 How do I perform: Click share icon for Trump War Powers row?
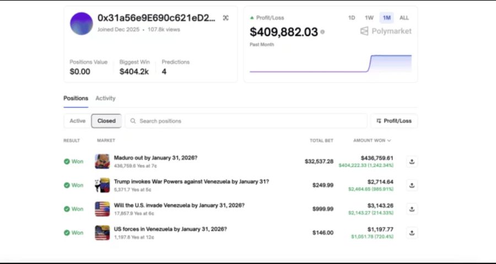pyautogui.click(x=412, y=185)
